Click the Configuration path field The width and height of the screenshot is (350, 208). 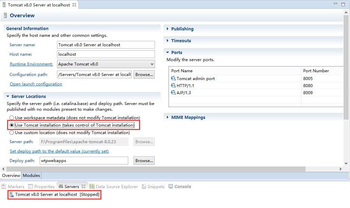pyautogui.click(x=94, y=74)
